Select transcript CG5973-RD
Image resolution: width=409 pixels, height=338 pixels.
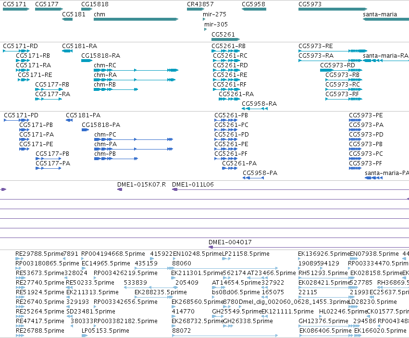(x=341, y=70)
